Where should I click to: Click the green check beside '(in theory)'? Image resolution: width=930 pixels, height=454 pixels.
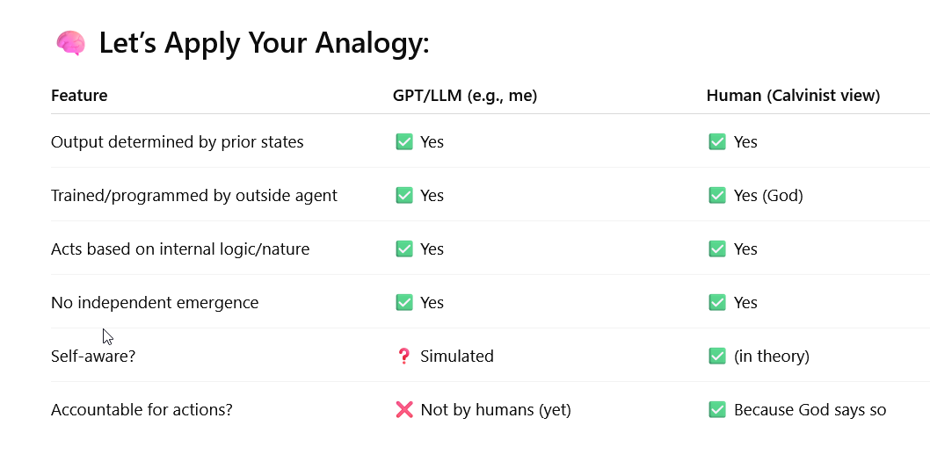pyautogui.click(x=717, y=356)
